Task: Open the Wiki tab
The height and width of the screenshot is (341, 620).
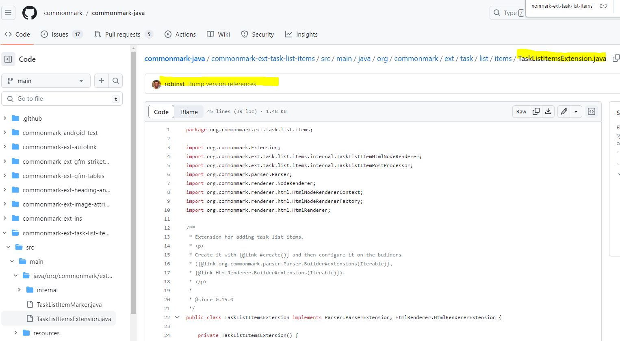Action: click(x=218, y=35)
